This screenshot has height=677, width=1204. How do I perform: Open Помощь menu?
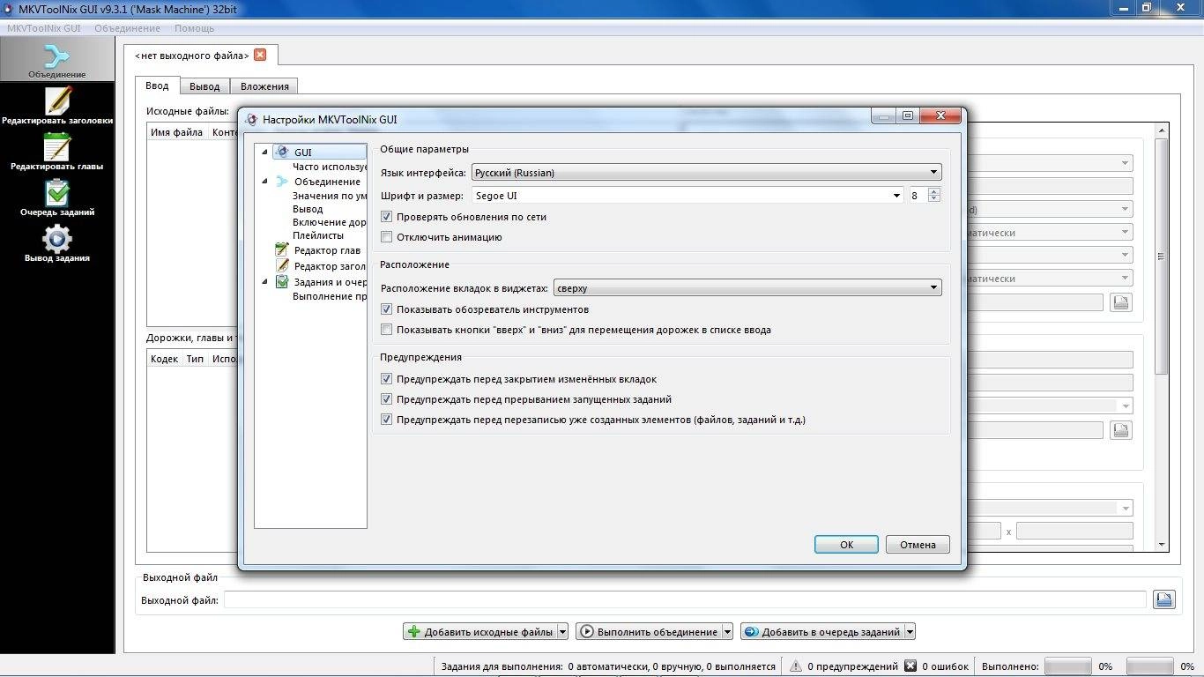pyautogui.click(x=194, y=28)
